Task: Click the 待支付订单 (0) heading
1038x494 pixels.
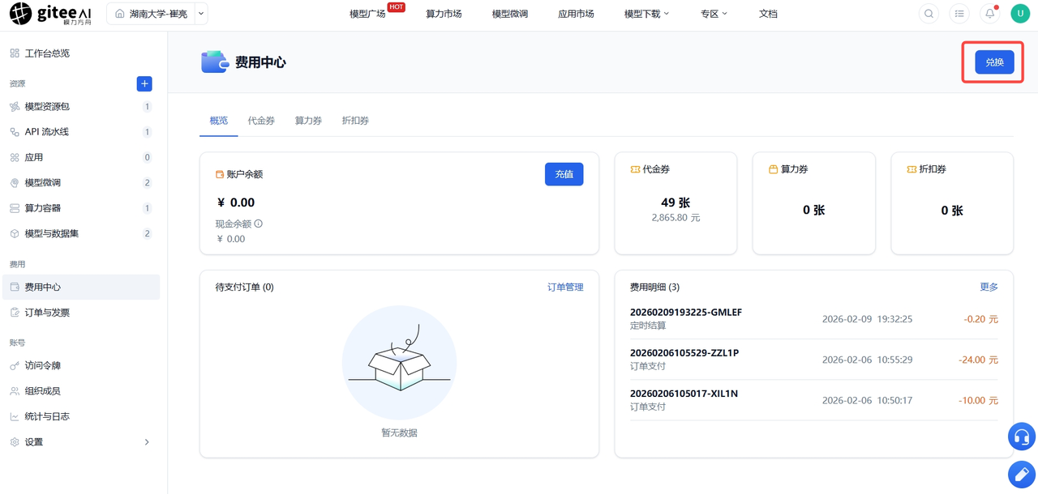Action: tap(244, 287)
